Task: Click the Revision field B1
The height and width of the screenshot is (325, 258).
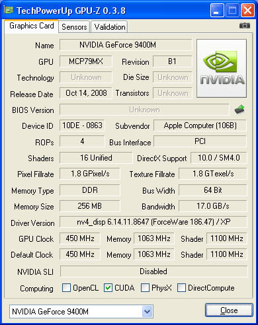Action: click(173, 61)
